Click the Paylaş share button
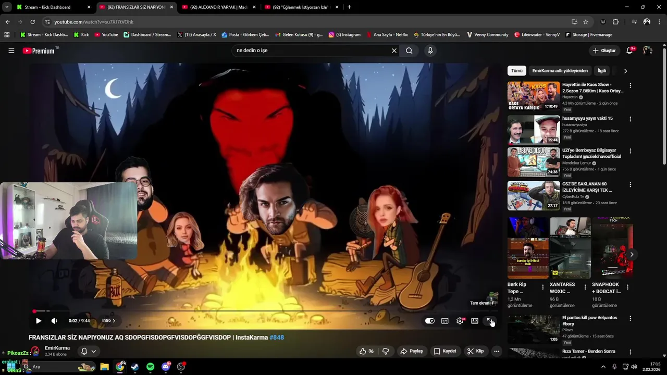This screenshot has width=667, height=375. 412,351
